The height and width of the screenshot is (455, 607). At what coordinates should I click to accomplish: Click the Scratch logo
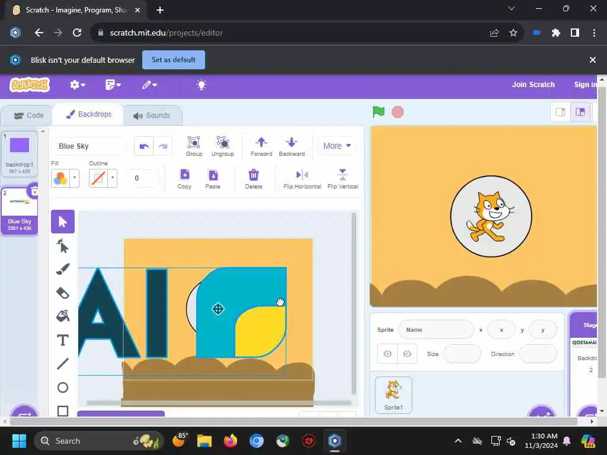tap(30, 84)
